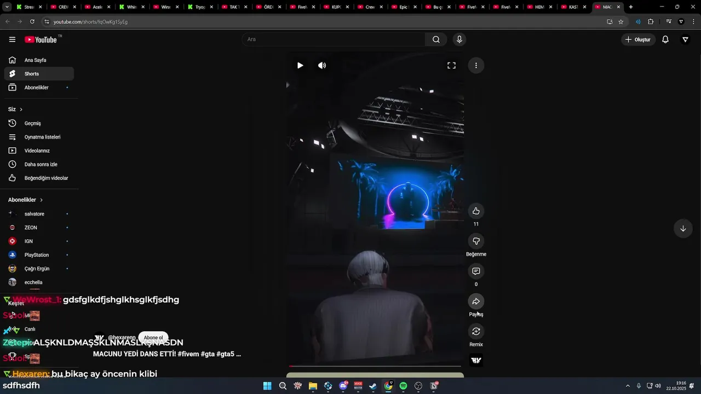
Task: Go to the next Short arrow
Action: coord(683,229)
